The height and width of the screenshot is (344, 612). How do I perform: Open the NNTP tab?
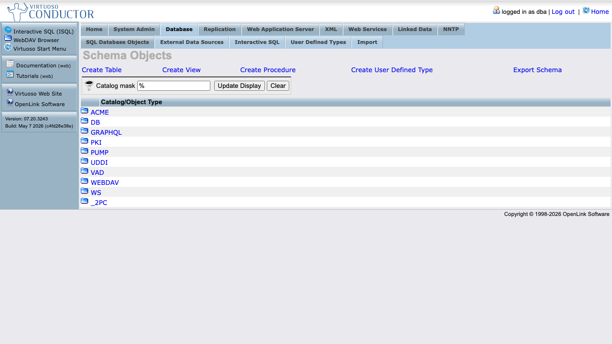[x=451, y=29]
